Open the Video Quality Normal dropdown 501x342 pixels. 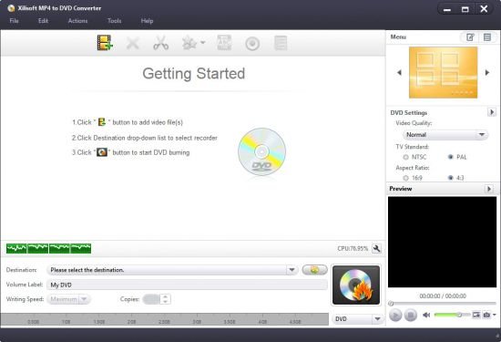click(x=445, y=135)
